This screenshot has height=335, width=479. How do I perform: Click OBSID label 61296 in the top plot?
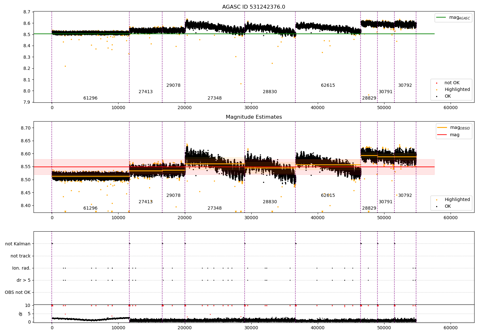[90, 98]
